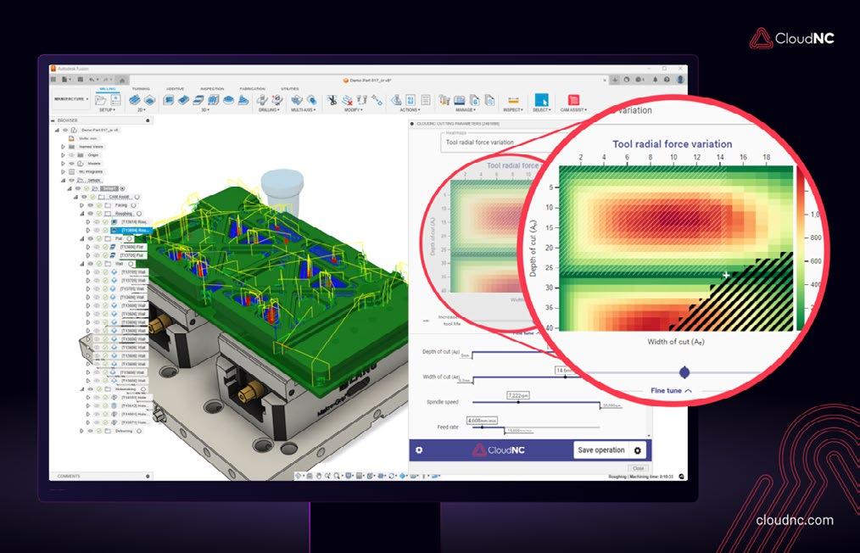This screenshot has height=553, width=860.
Task: Switch to the INSPECTION tab
Action: 212,89
